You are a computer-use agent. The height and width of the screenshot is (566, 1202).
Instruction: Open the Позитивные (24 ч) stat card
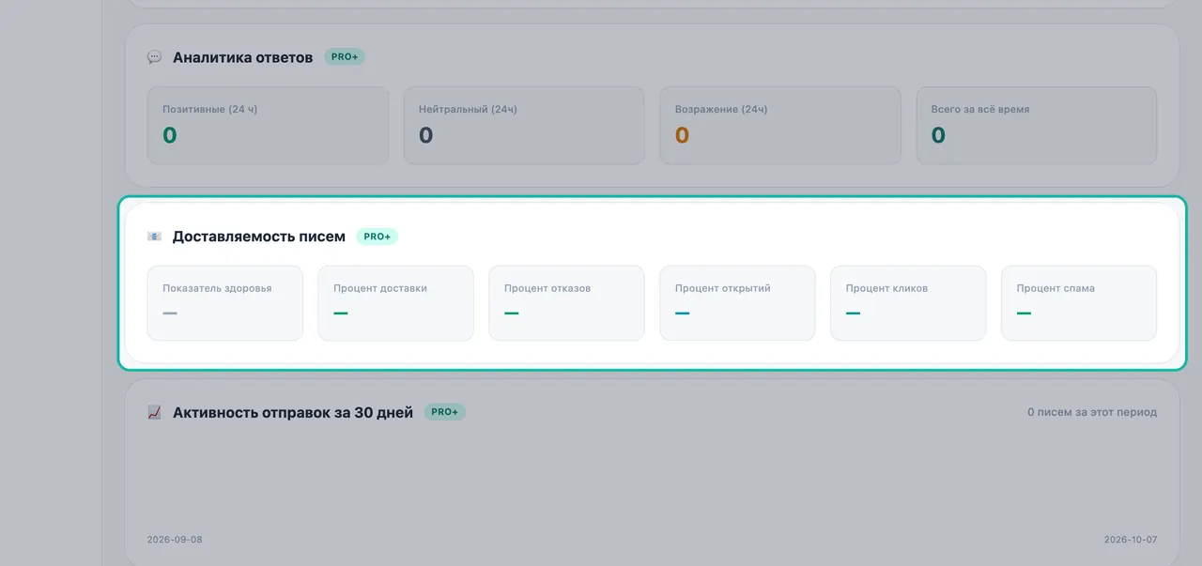(268, 126)
